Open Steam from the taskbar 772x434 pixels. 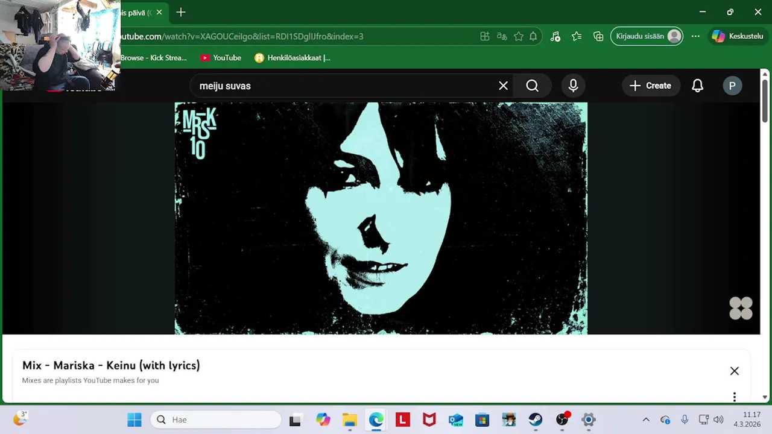click(x=536, y=420)
